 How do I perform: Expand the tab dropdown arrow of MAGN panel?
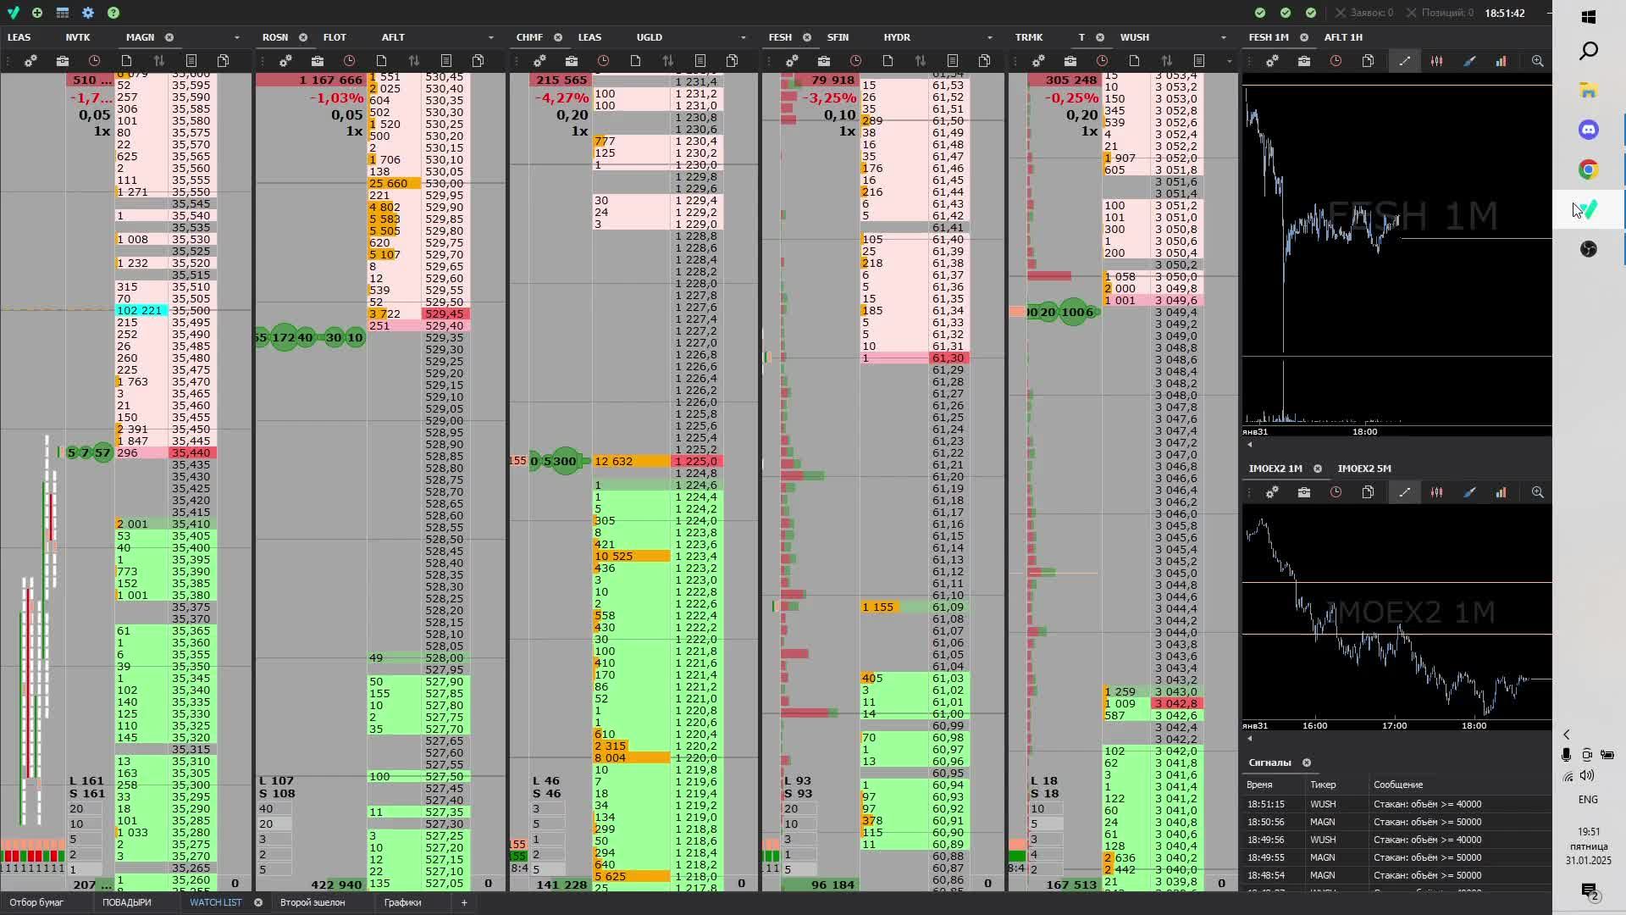click(236, 37)
